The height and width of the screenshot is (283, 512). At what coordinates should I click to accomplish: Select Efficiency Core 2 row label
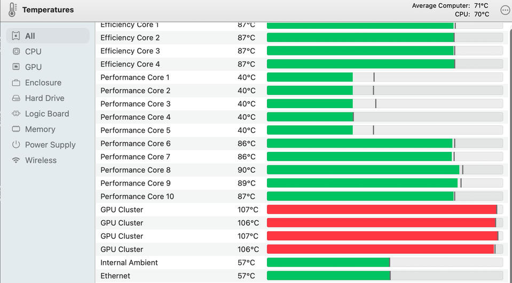tap(130, 38)
